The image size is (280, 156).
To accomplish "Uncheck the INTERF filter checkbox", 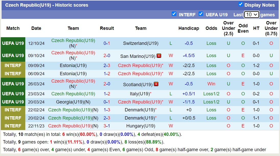I will coord(174,14).
